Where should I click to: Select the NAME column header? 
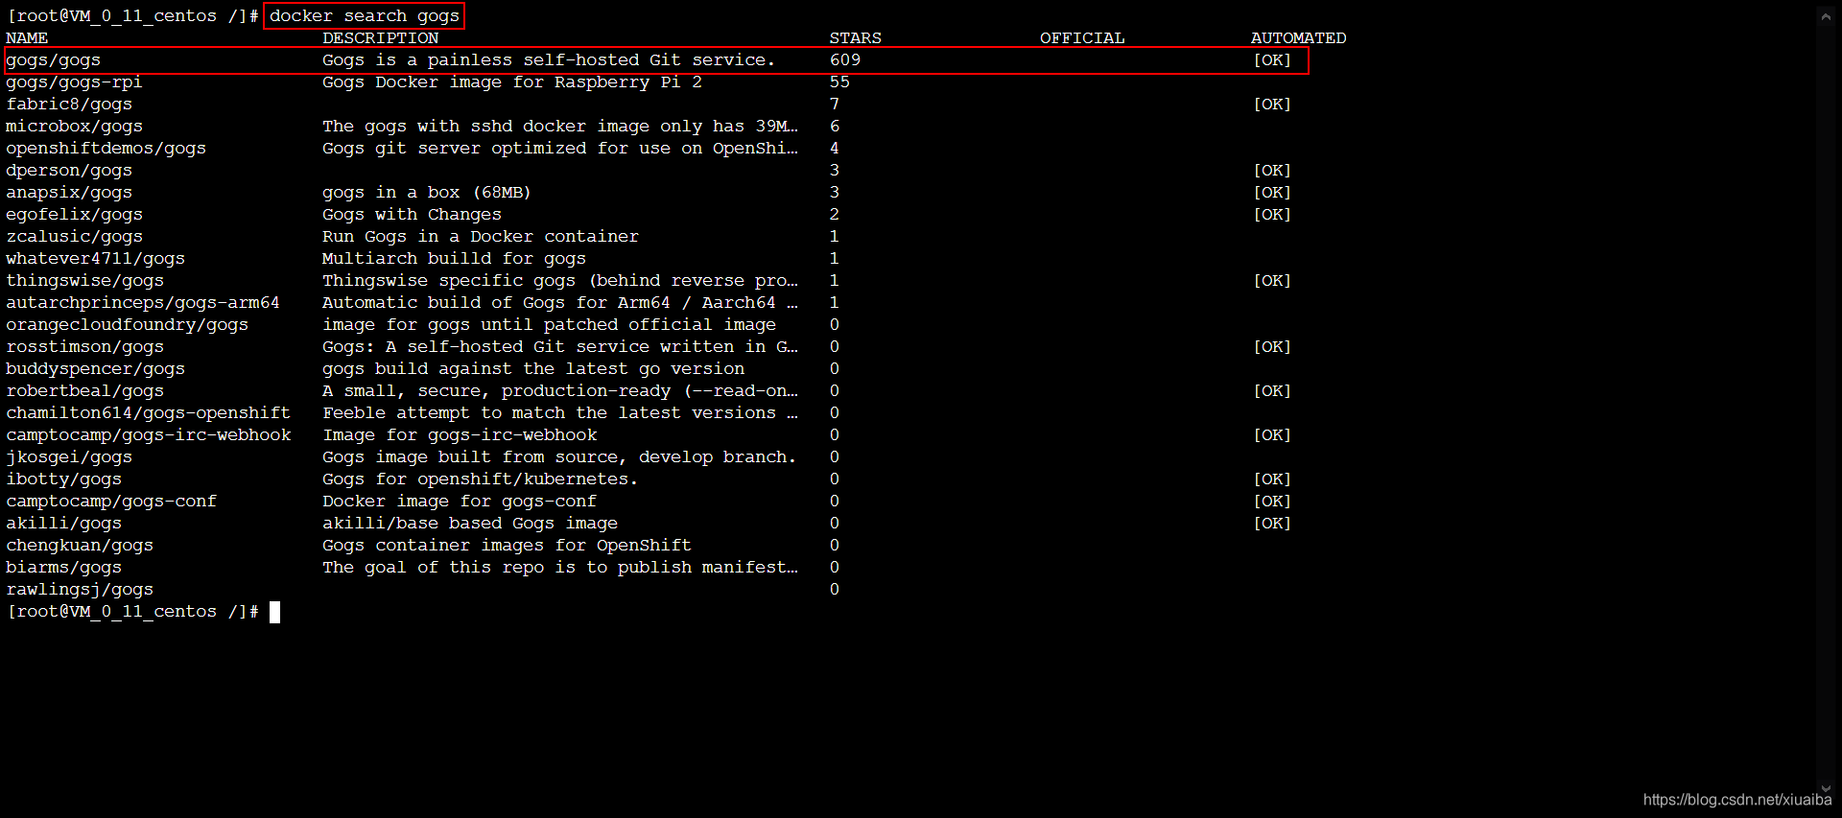coord(27,38)
